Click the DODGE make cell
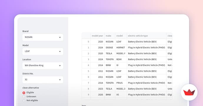Image resolution: width=203 pixels, height=106 pixels. 110,47
